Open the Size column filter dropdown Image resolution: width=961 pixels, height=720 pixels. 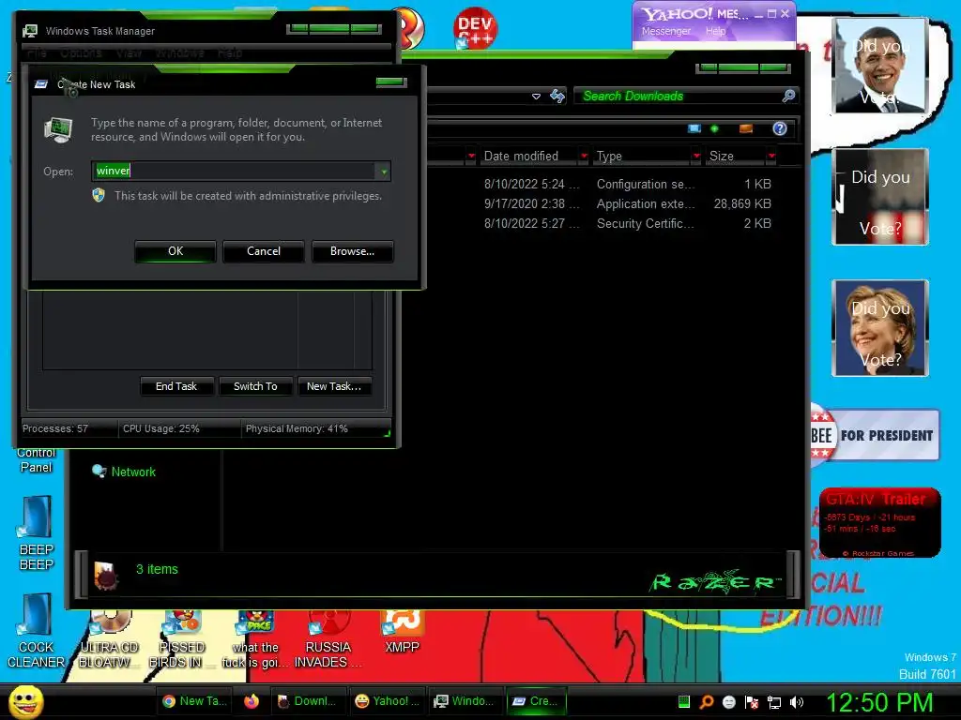coord(771,157)
